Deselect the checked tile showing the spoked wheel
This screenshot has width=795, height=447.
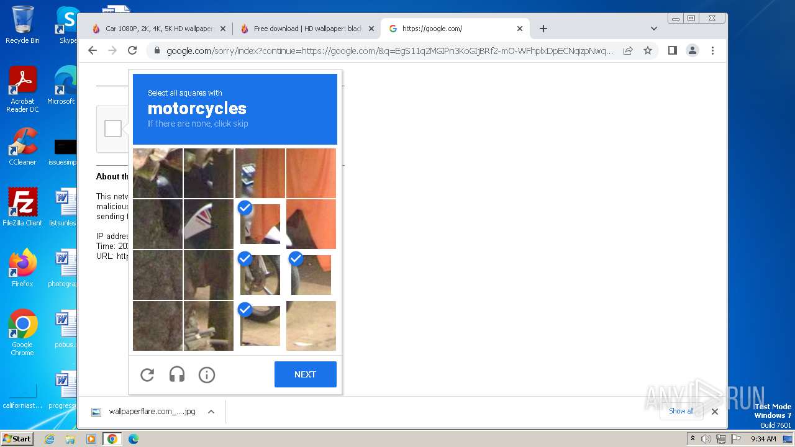tap(260, 275)
